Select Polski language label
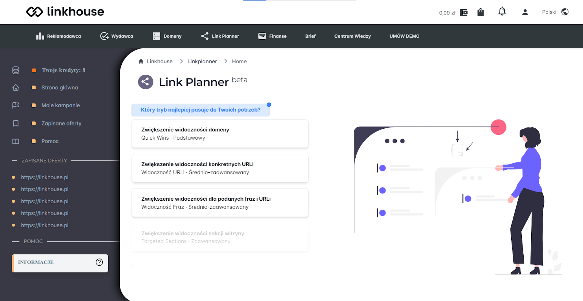 point(549,12)
